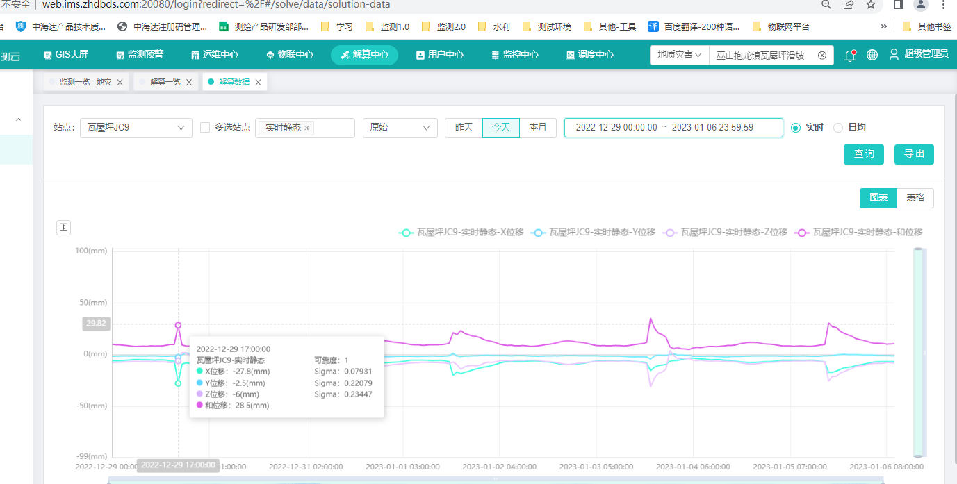957x484 pixels.
Task: Click the 导出 export button
Action: pos(914,154)
